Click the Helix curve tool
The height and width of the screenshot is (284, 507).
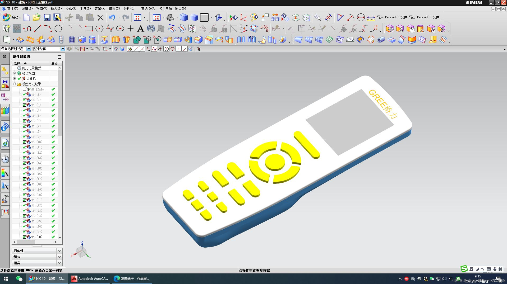151,29
